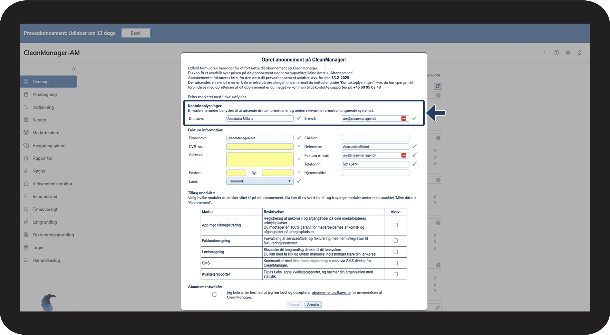Select the Faktureringsgrundlag sidebar item
This screenshot has height=335, width=610.
tap(48, 235)
